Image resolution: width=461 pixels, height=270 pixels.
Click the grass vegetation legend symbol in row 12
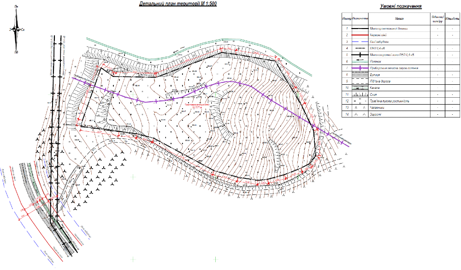pos(361,100)
